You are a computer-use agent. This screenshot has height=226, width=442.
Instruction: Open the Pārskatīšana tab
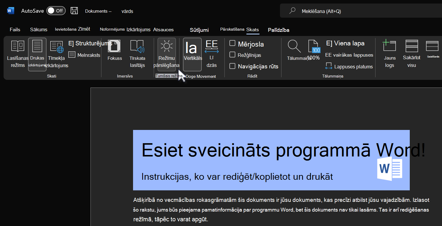pos(232,29)
